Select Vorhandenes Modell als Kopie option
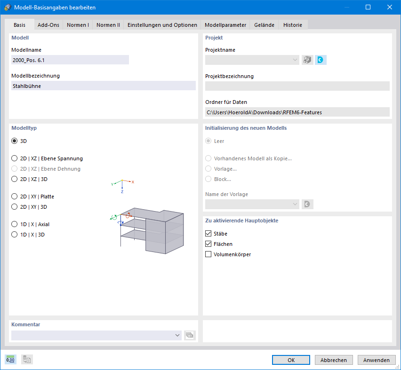 (208, 158)
